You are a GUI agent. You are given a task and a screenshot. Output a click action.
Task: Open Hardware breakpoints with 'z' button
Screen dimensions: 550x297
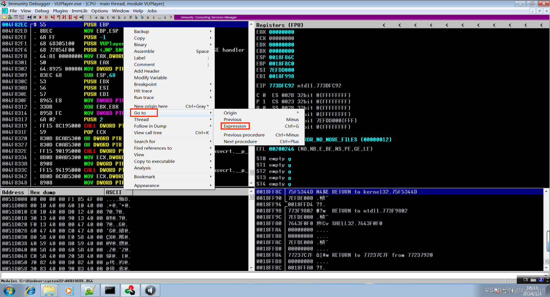tap(148, 17)
